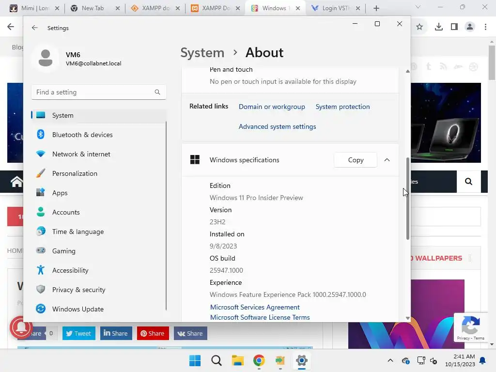Open Accessibility settings category

(98, 270)
